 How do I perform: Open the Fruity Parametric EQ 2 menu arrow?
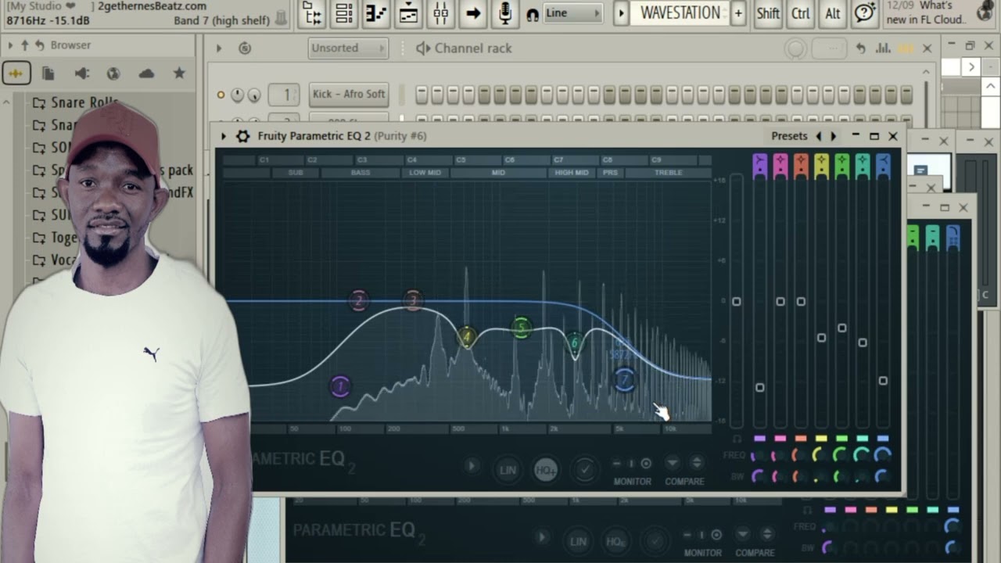click(x=224, y=136)
